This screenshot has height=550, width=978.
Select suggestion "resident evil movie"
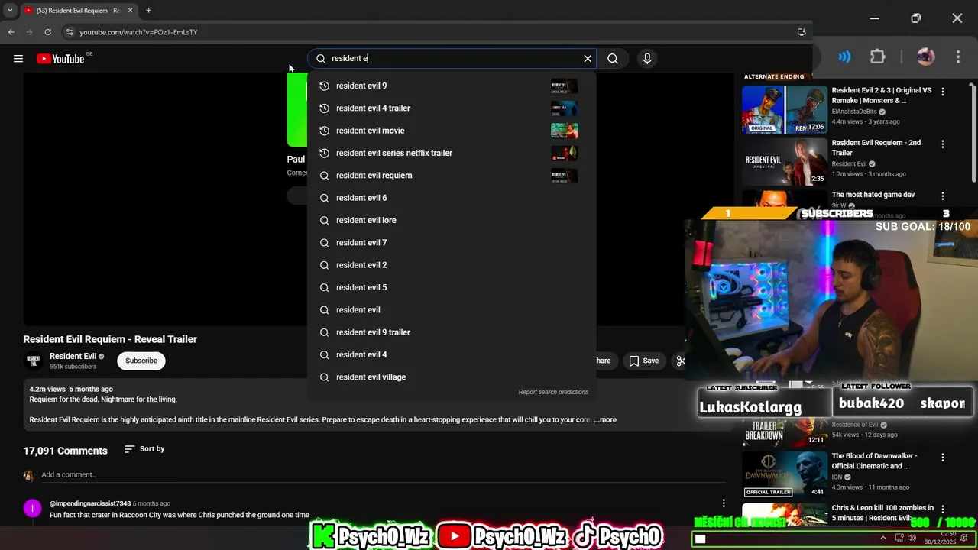click(451, 131)
